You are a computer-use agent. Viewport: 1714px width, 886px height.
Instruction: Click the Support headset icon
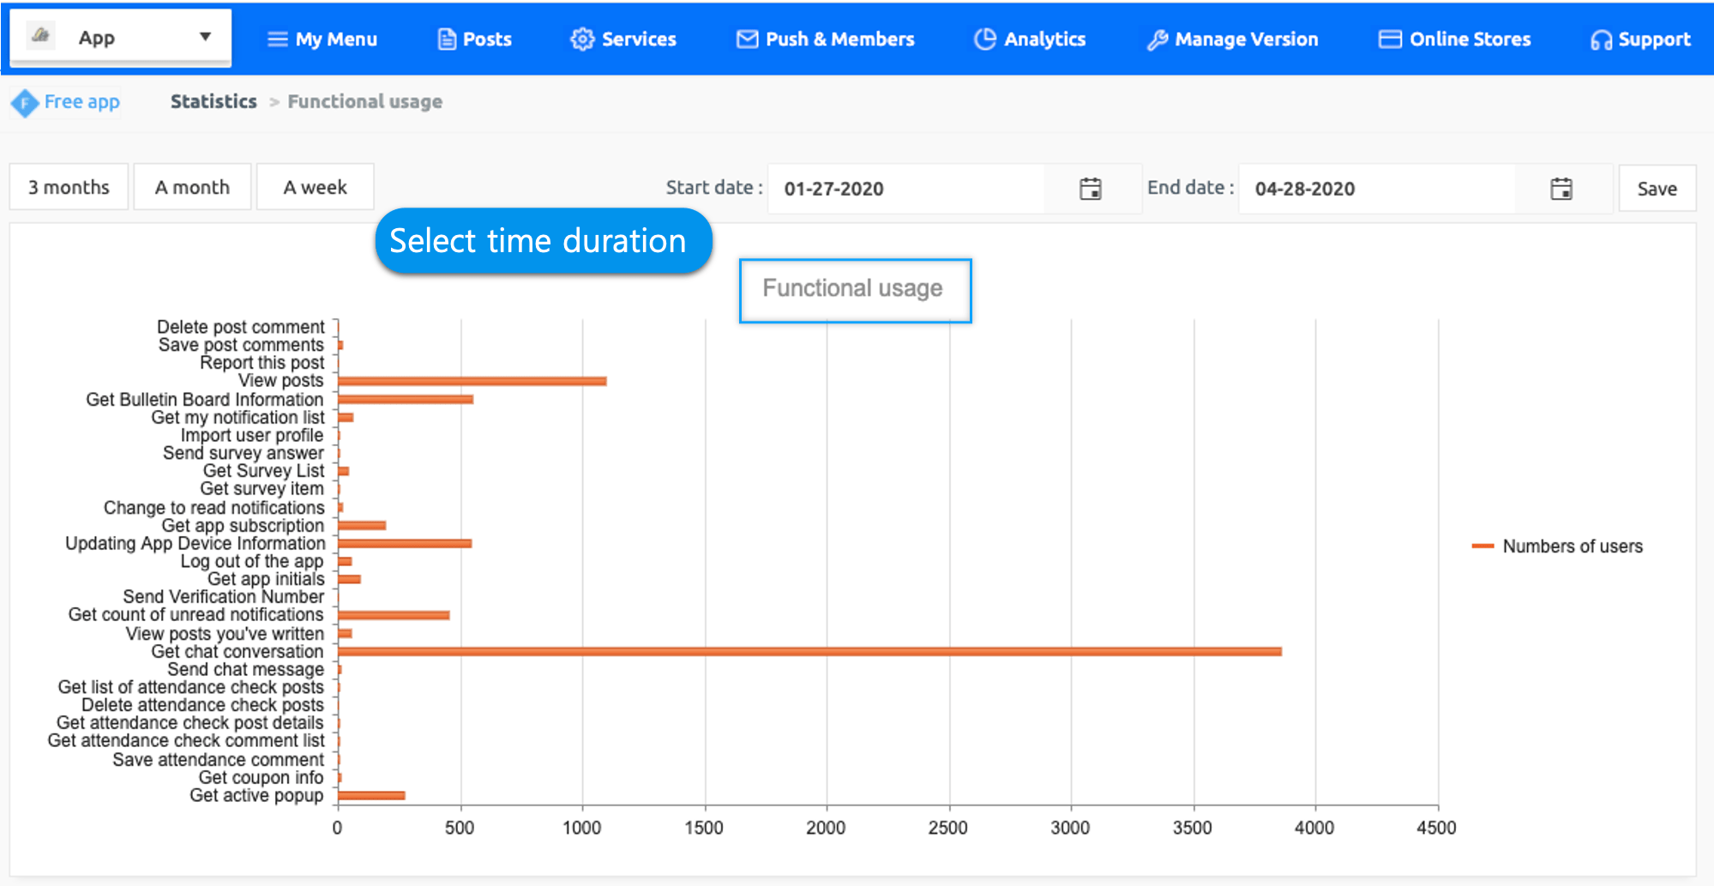1600,40
